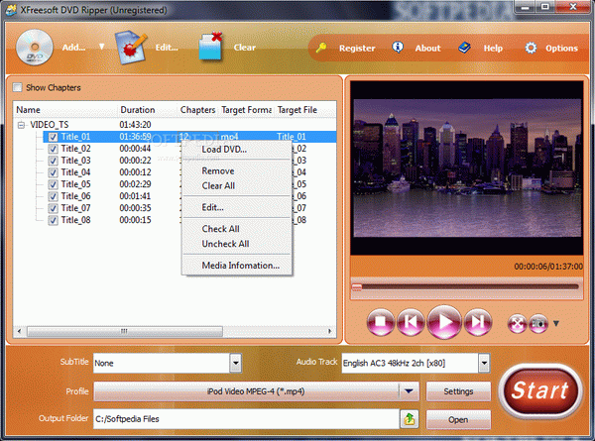Click the Settings button
The width and height of the screenshot is (595, 441).
(x=458, y=391)
